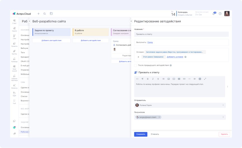Click the Удалить button

[224, 134]
